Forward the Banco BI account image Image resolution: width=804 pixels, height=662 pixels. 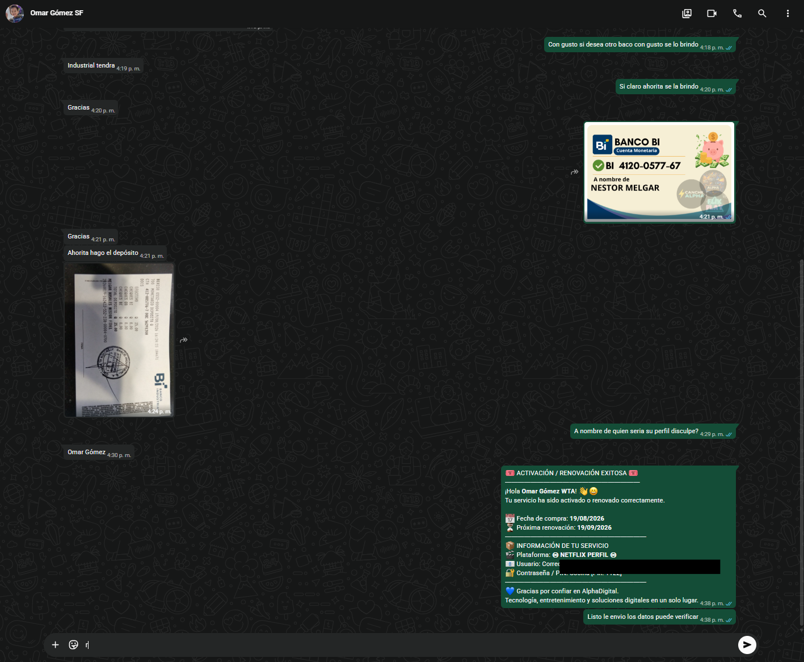tap(575, 171)
